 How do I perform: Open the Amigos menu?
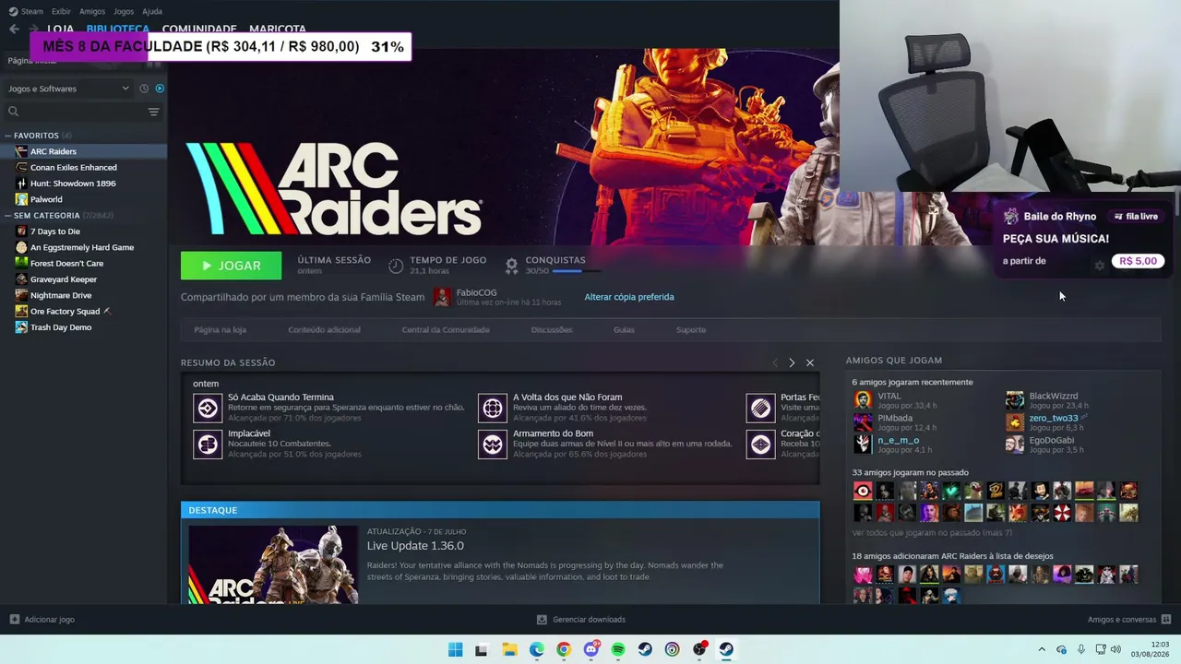pos(92,12)
